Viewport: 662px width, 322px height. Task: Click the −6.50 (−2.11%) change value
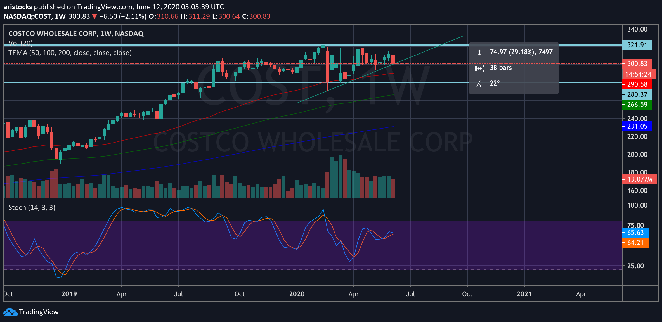click(x=123, y=16)
